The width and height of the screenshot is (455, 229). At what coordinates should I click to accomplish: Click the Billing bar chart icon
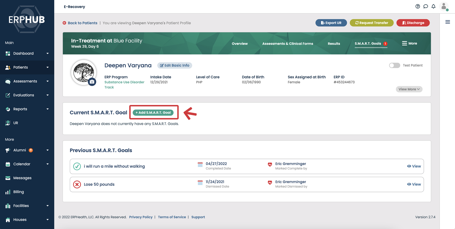point(8,192)
